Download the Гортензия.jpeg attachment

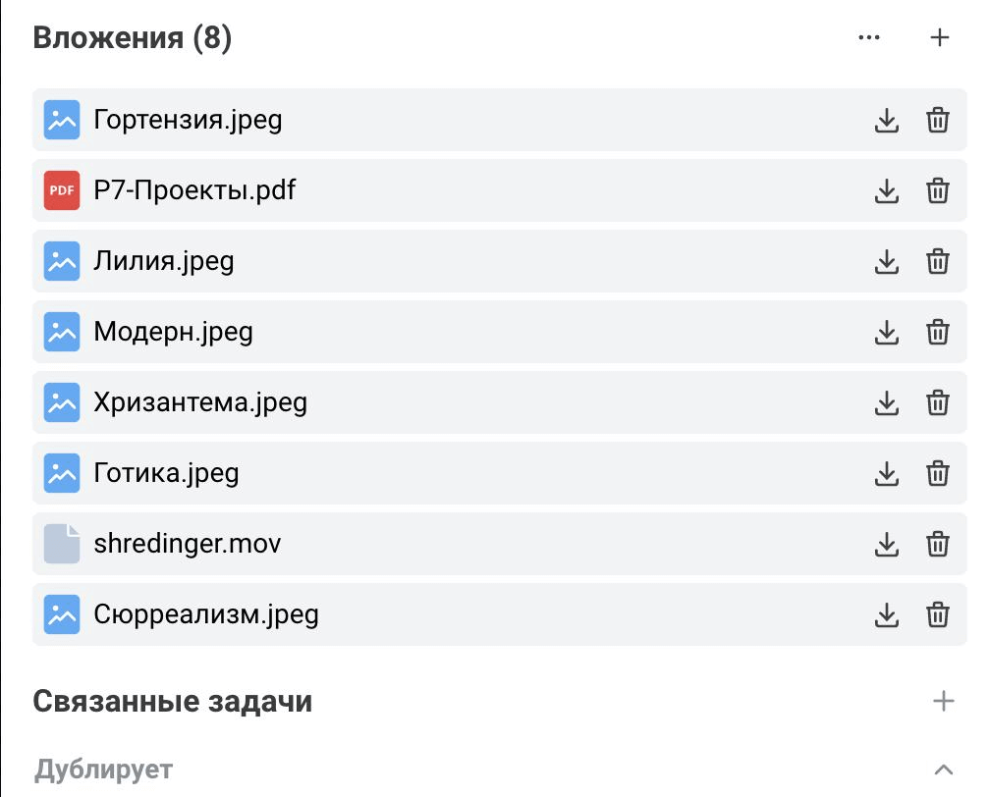point(886,120)
